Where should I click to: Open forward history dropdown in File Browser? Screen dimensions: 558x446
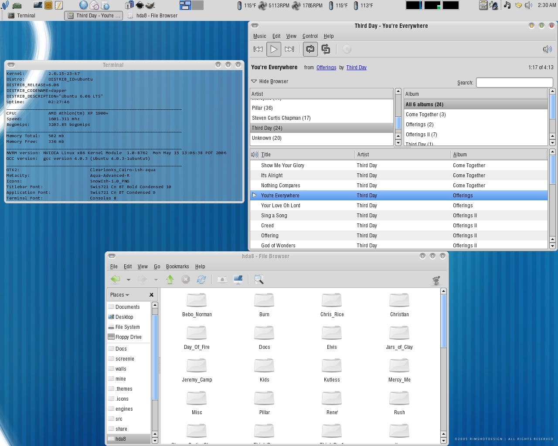(x=156, y=280)
